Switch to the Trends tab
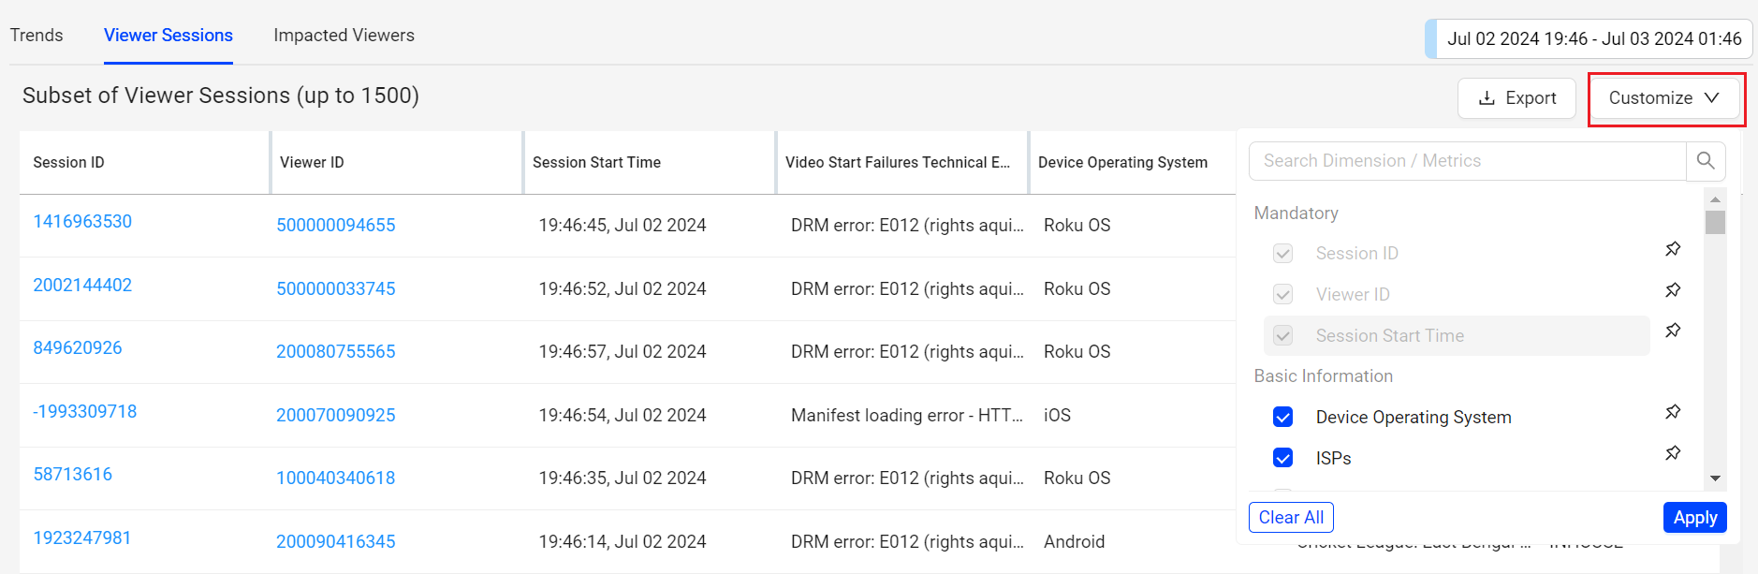 [37, 36]
